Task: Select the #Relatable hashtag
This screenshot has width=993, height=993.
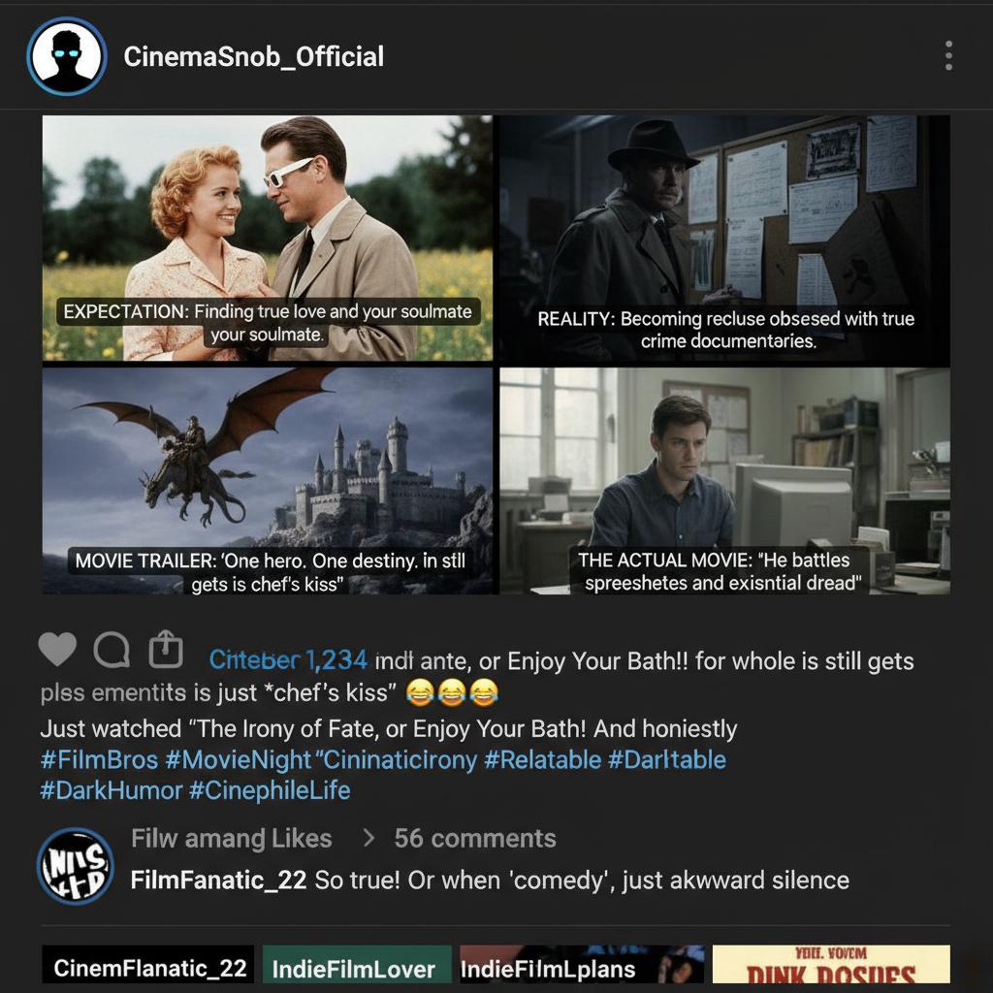Action: (543, 759)
